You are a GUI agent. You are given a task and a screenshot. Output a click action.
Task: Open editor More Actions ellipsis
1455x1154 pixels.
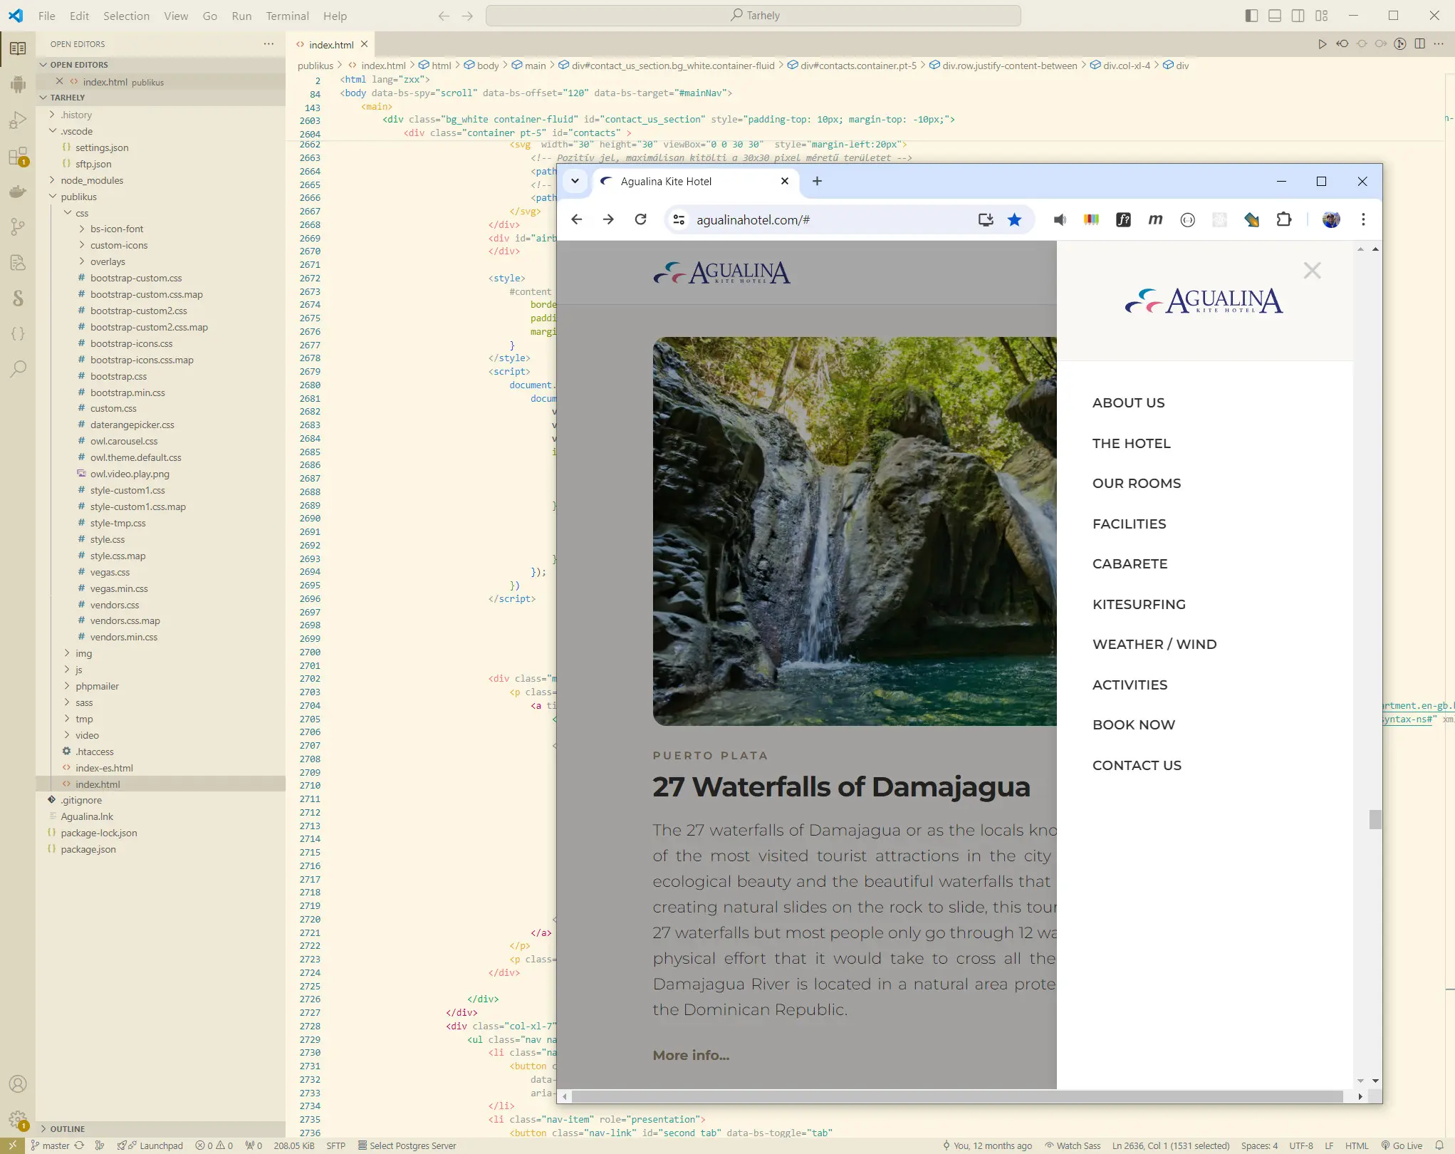(x=1439, y=44)
